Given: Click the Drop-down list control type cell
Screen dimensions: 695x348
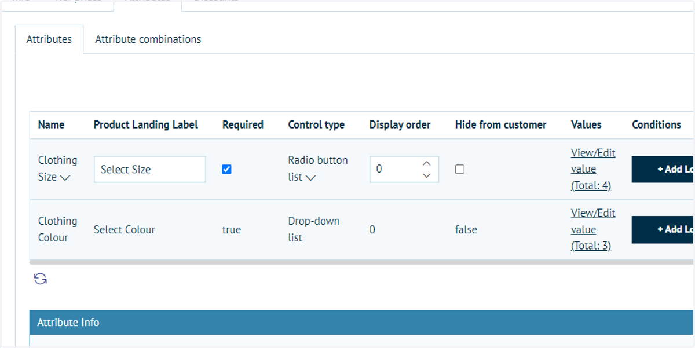Looking at the screenshot, I should [314, 229].
